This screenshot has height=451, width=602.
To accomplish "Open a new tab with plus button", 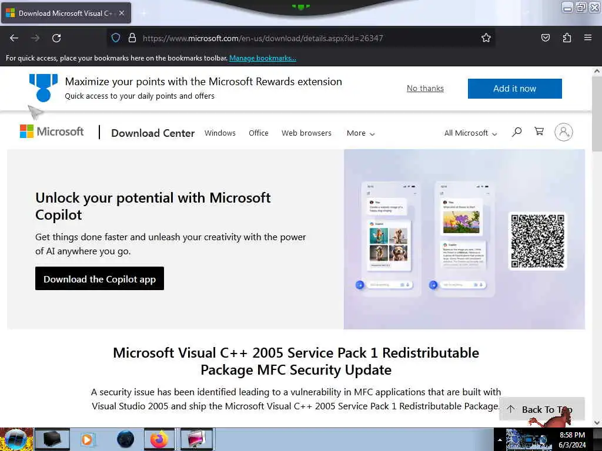I will (x=143, y=13).
